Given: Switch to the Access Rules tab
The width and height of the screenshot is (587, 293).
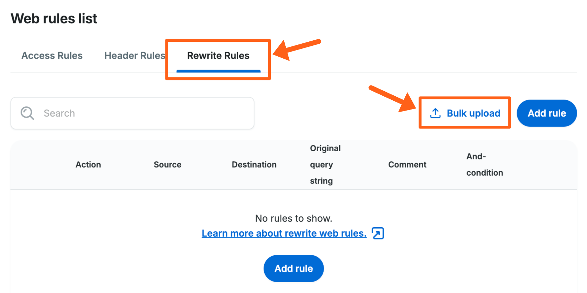Looking at the screenshot, I should coord(52,56).
